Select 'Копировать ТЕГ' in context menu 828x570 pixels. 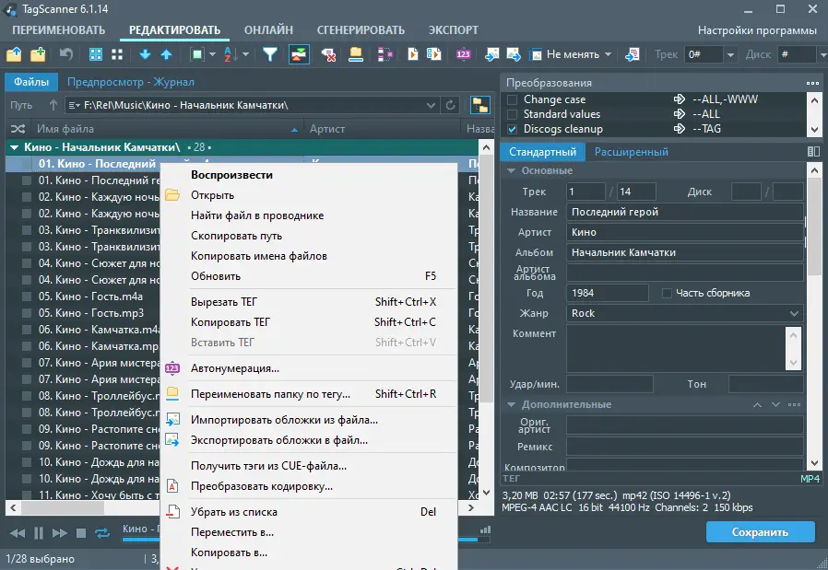tap(230, 322)
